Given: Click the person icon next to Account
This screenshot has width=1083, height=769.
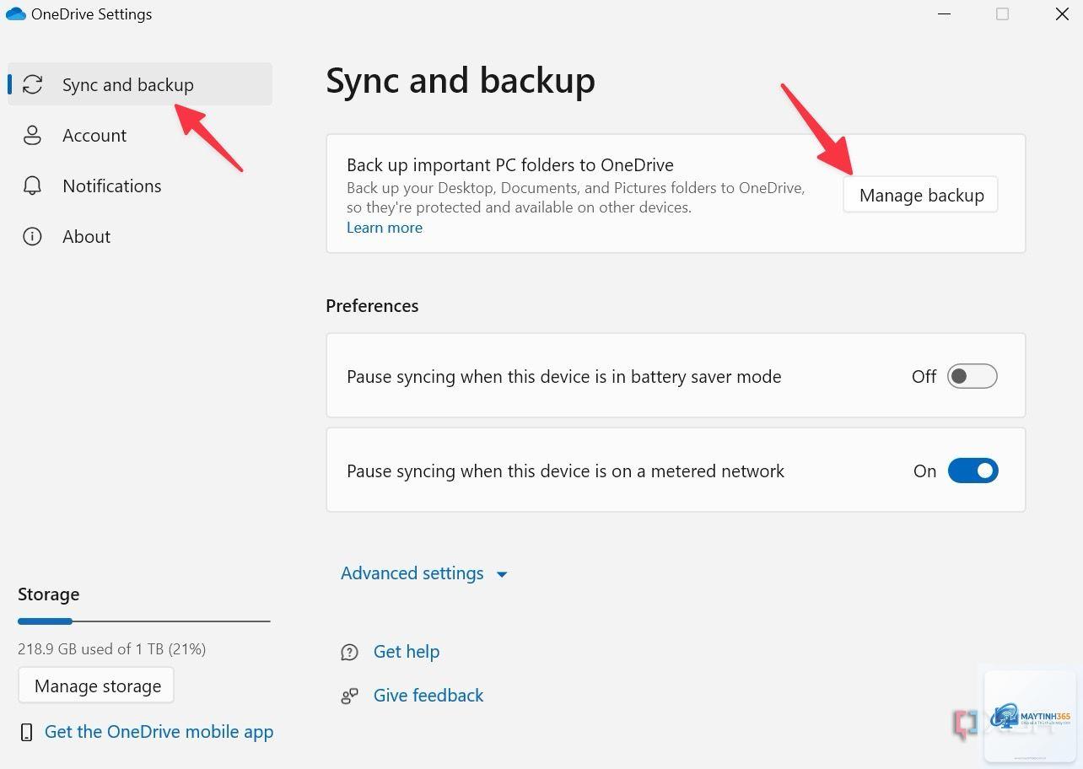Looking at the screenshot, I should coord(32,135).
